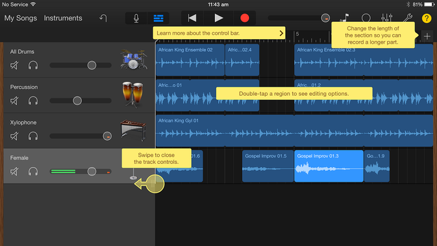Mute the Xylophone track
Screen dimensions: 437x246
click(14, 136)
